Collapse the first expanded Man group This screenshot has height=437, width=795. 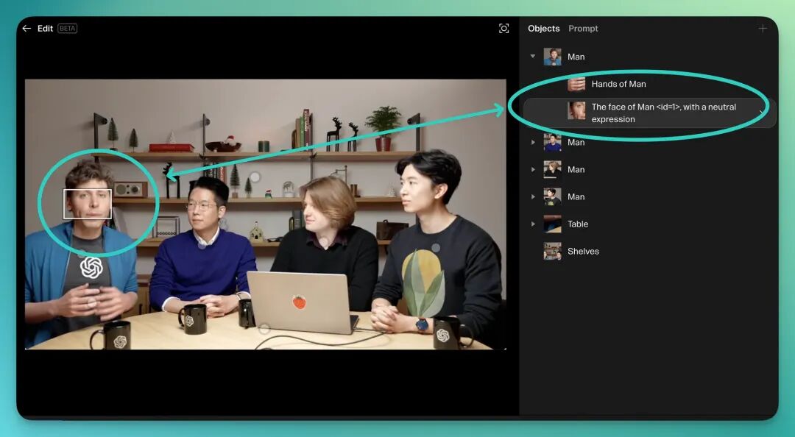click(533, 57)
